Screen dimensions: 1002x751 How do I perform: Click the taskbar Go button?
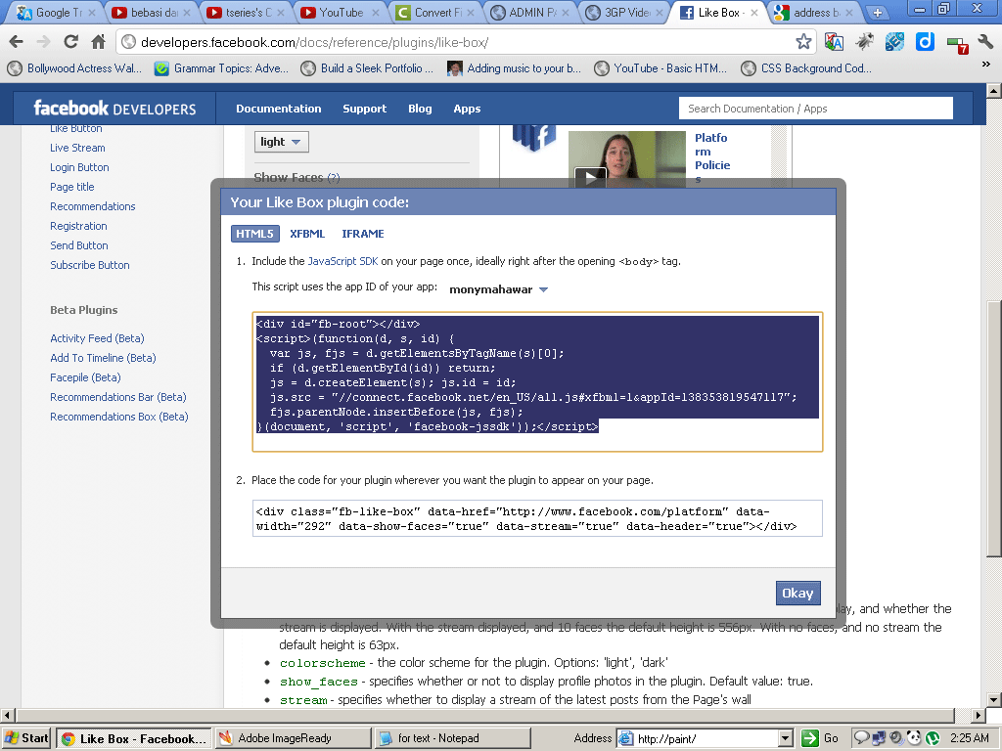coord(820,738)
